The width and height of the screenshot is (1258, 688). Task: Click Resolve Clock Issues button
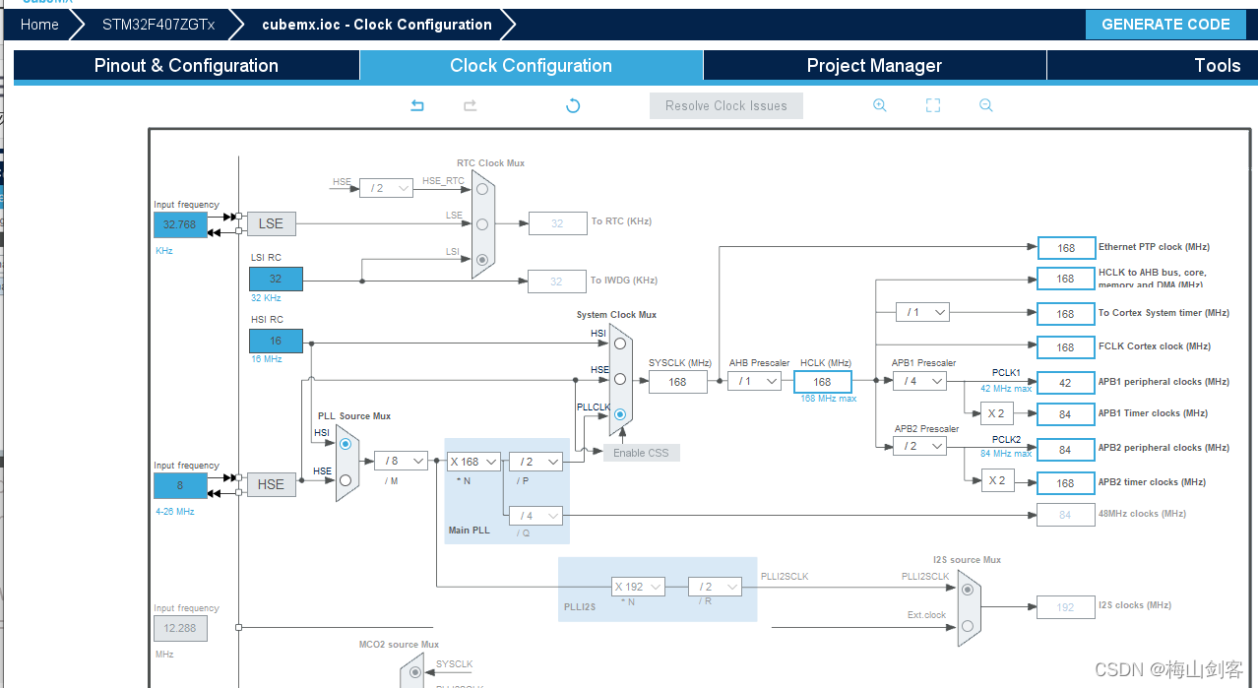pyautogui.click(x=726, y=105)
